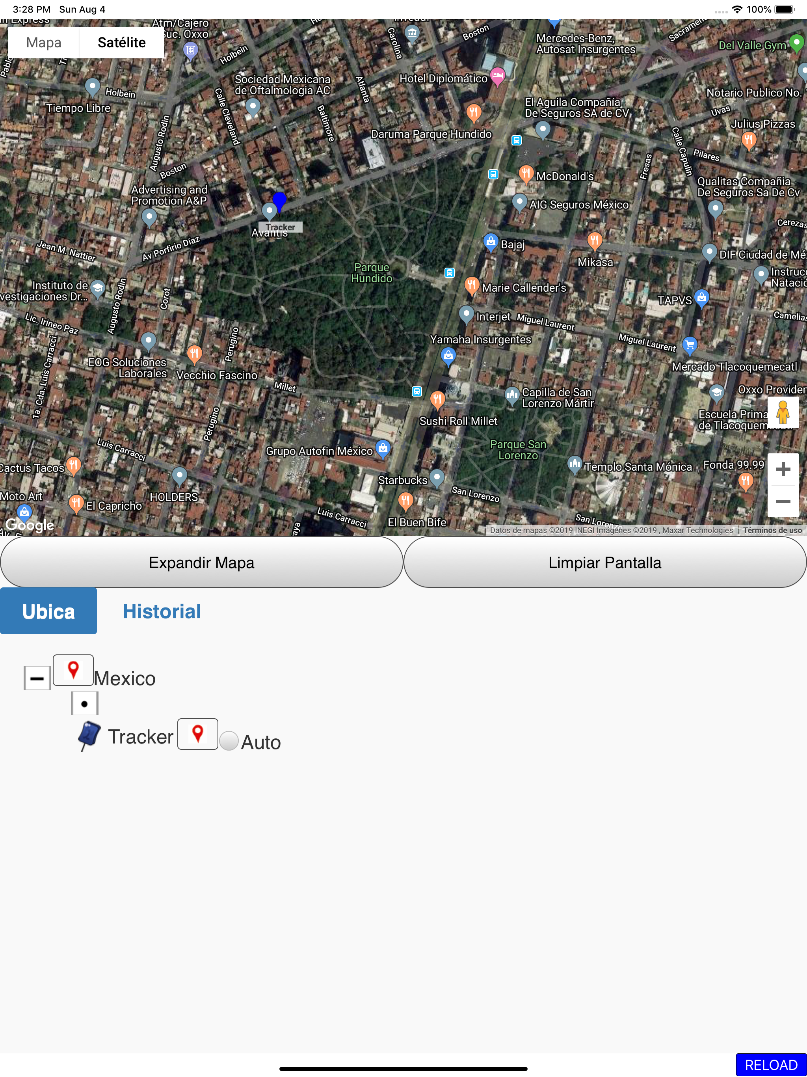Click the Atm/Cajero Suc. Oxxo pin
The height and width of the screenshot is (1077, 807).
(190, 50)
